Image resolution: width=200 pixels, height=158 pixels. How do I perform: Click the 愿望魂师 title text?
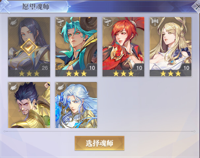(36, 7)
